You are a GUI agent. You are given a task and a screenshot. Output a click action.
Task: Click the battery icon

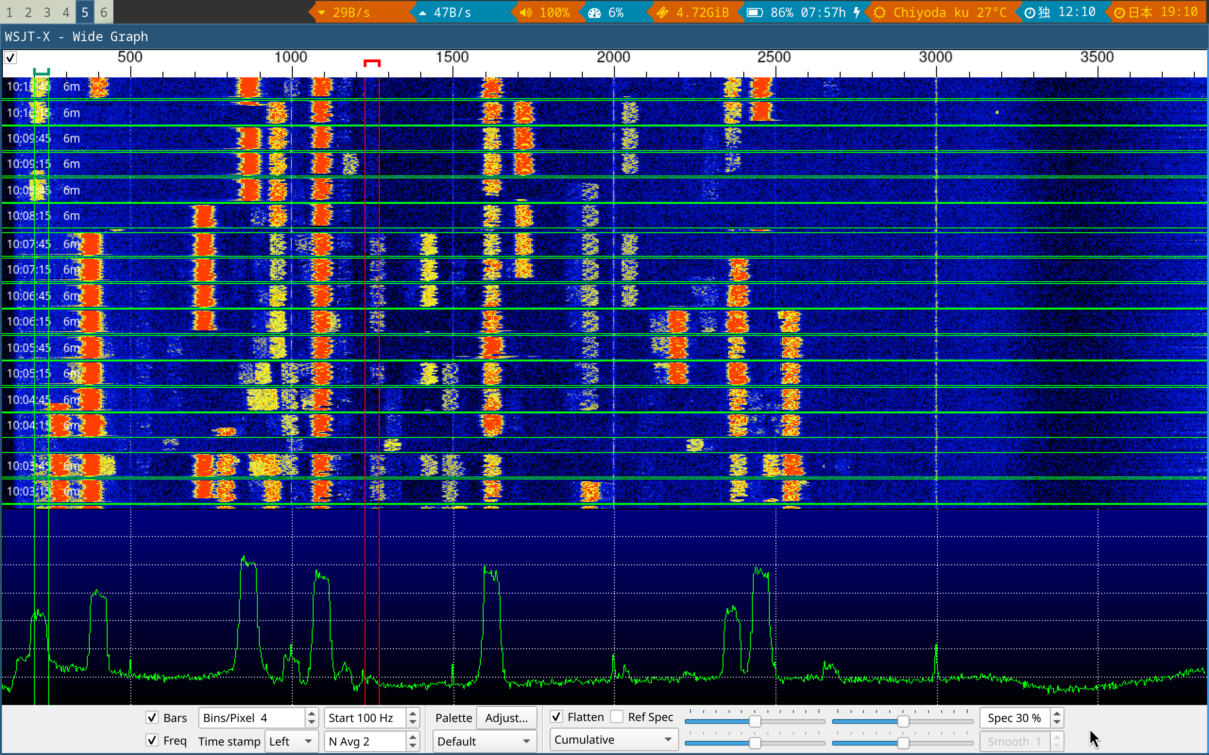(x=755, y=12)
